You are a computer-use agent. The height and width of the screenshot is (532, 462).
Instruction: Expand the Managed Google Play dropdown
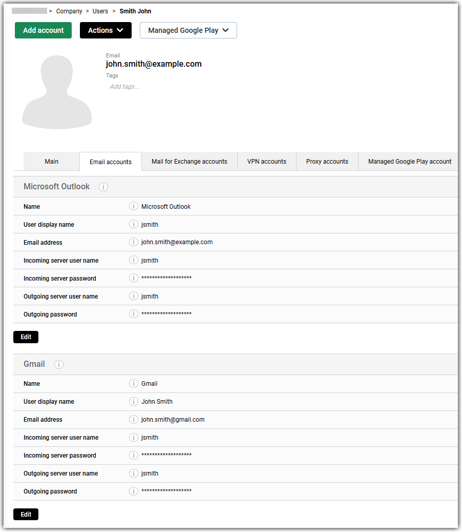[188, 30]
